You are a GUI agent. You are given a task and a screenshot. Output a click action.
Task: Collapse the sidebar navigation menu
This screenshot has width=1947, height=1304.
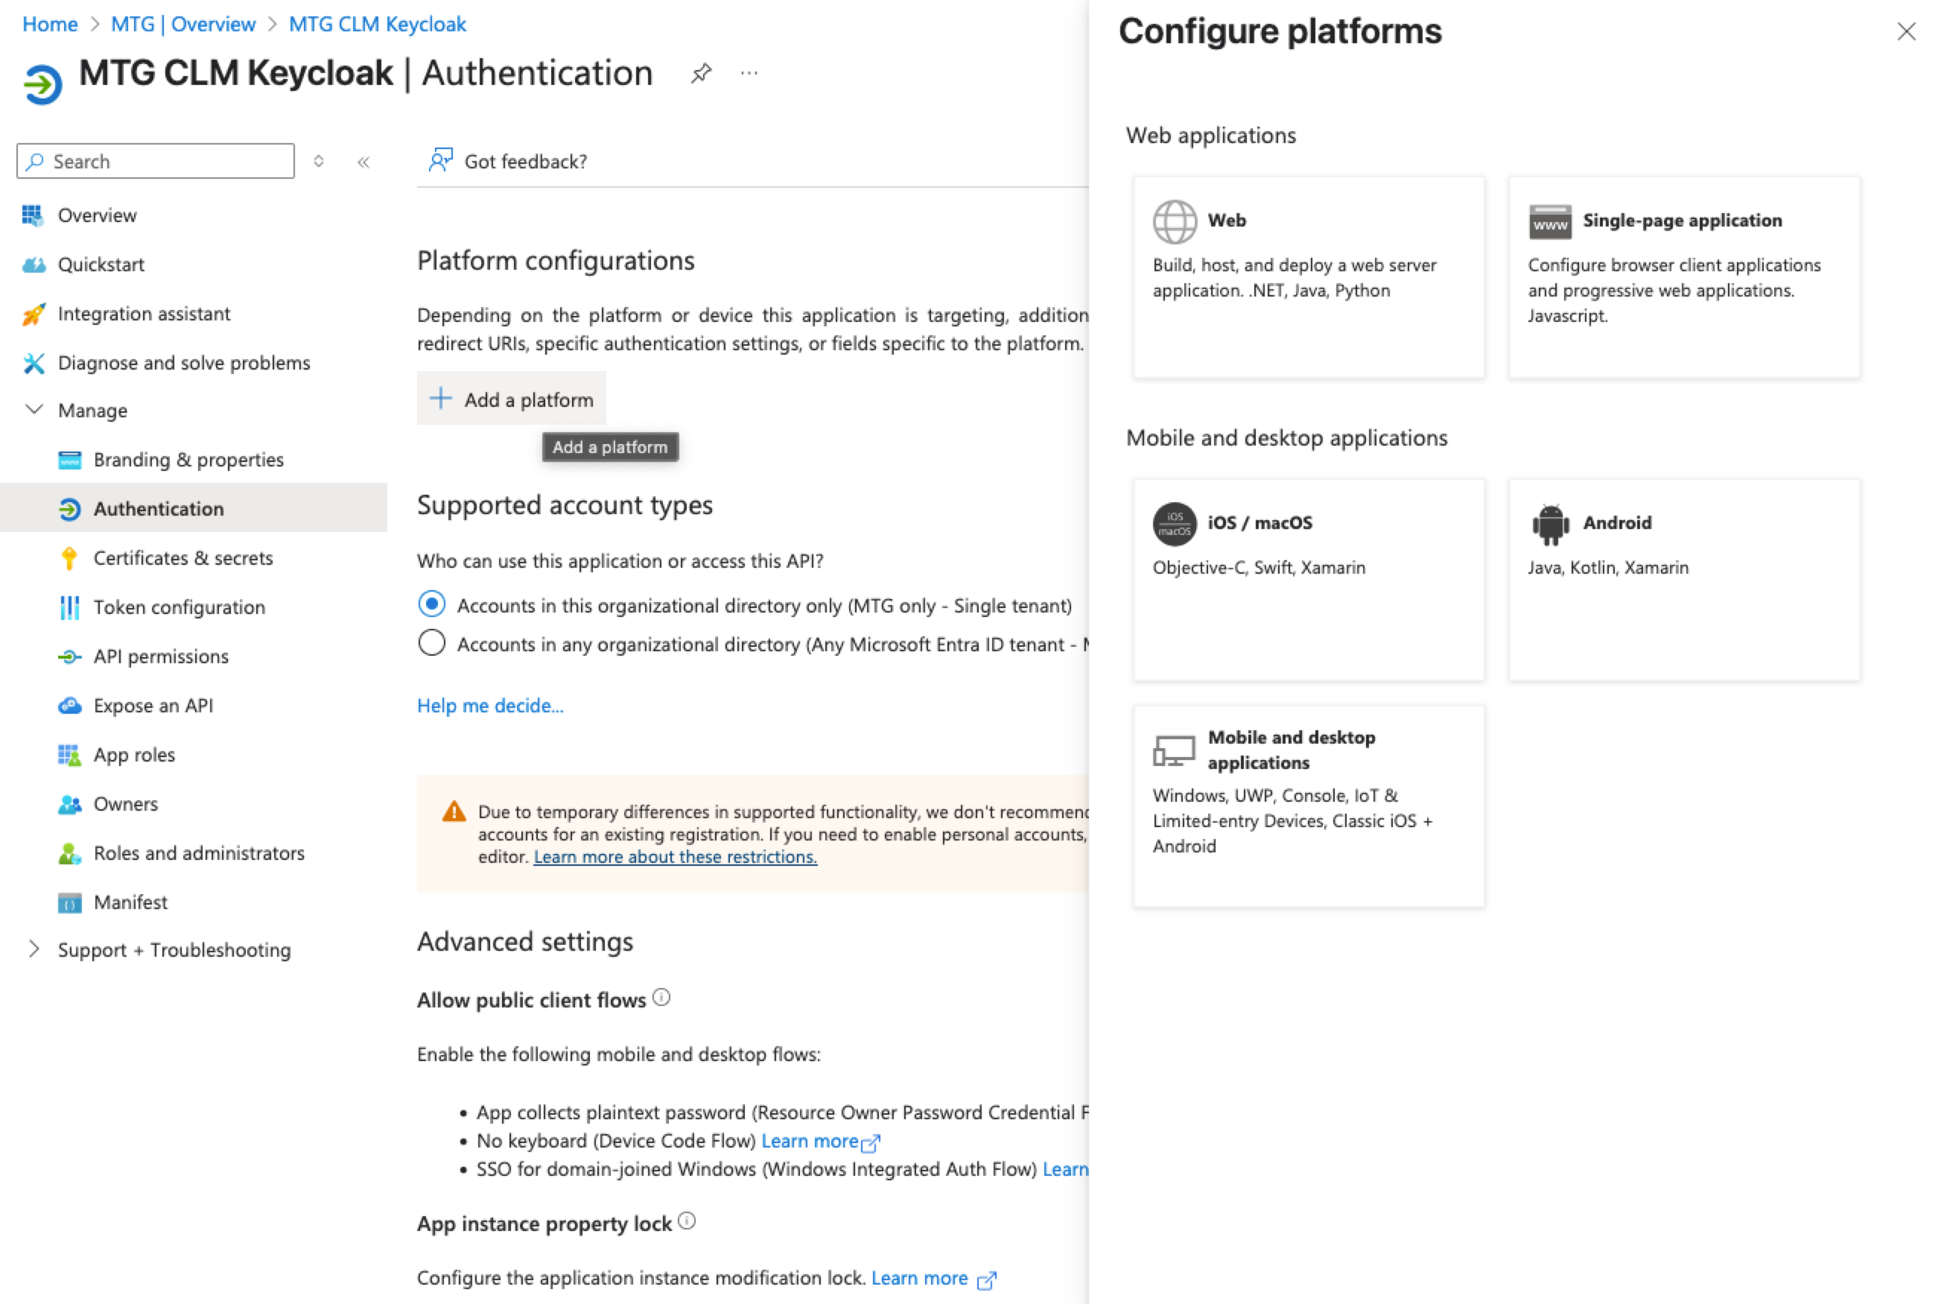[x=363, y=162]
